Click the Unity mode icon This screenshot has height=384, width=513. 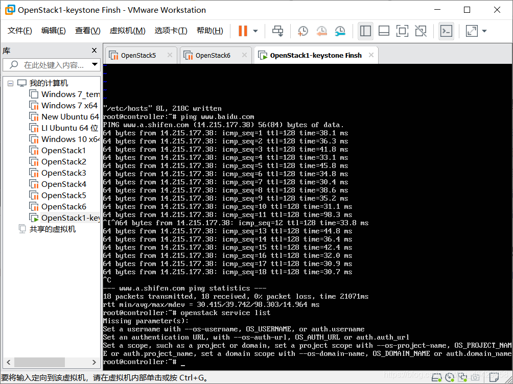(421, 31)
